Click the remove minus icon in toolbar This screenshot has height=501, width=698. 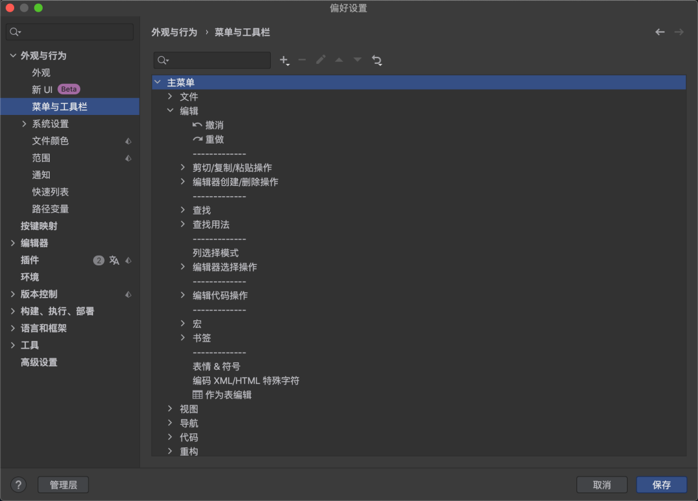click(x=302, y=59)
